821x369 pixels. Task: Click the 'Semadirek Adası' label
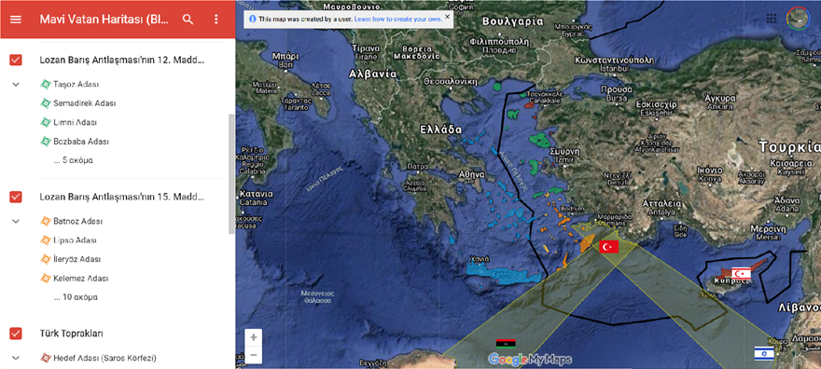85,103
